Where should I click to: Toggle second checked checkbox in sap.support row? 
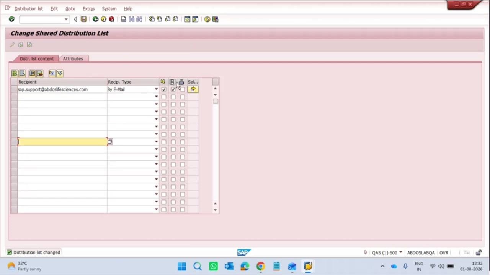coord(173,89)
